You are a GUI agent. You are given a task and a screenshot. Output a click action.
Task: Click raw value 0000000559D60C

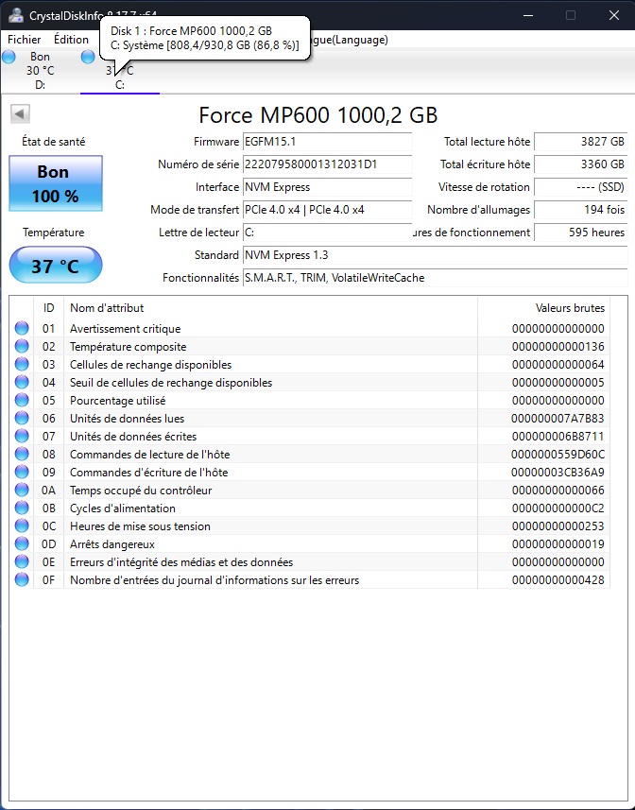(558, 455)
